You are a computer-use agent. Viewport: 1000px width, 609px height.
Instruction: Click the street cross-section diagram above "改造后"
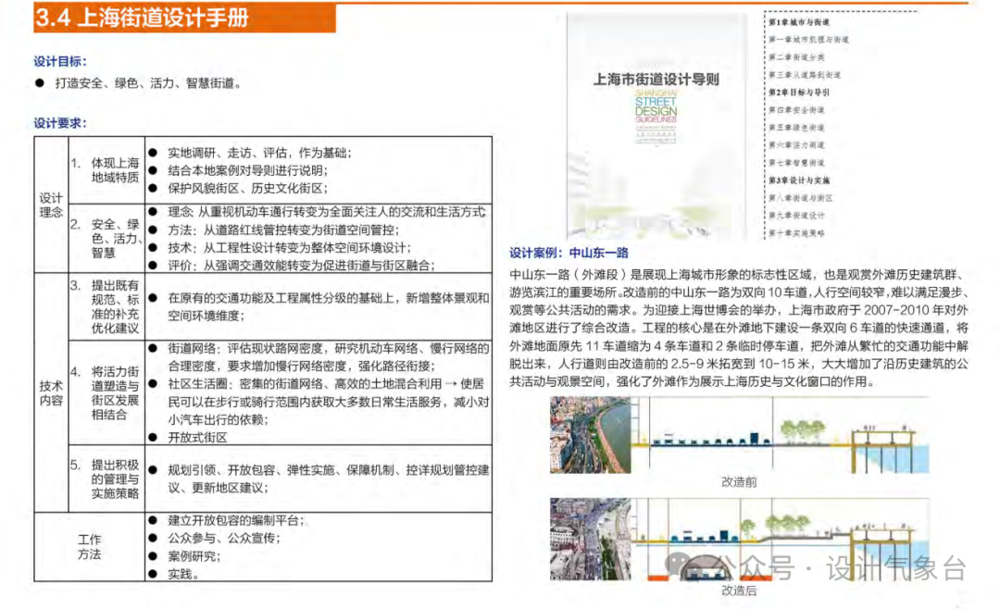pyautogui.click(x=781, y=539)
